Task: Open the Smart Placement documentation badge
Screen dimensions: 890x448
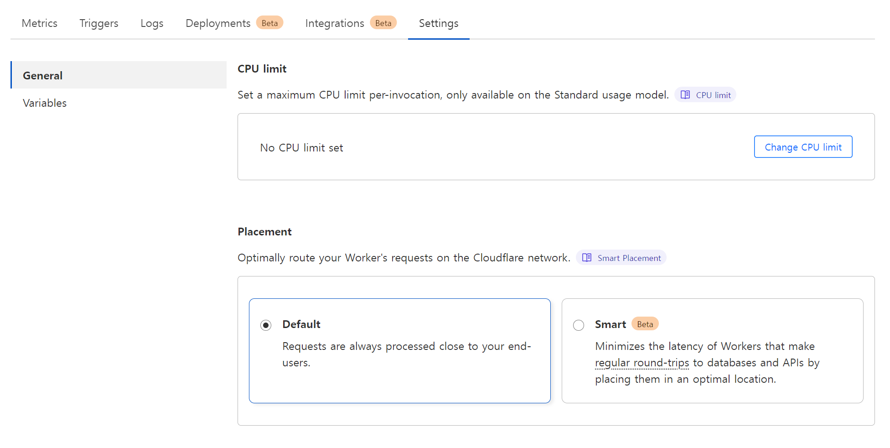Action: pos(621,257)
